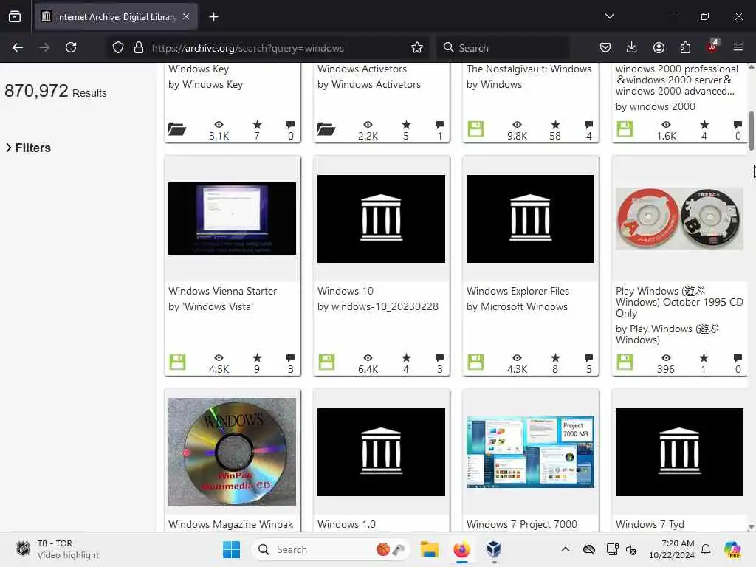Click the browser Search box
756x567 pixels.
coord(504,48)
